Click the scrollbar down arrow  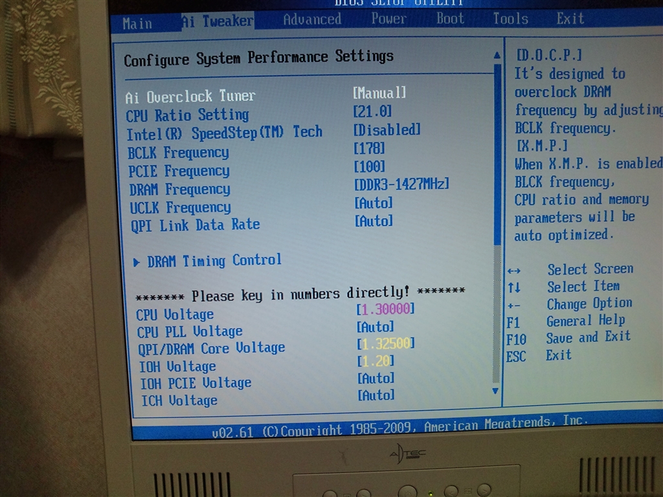pyautogui.click(x=495, y=392)
